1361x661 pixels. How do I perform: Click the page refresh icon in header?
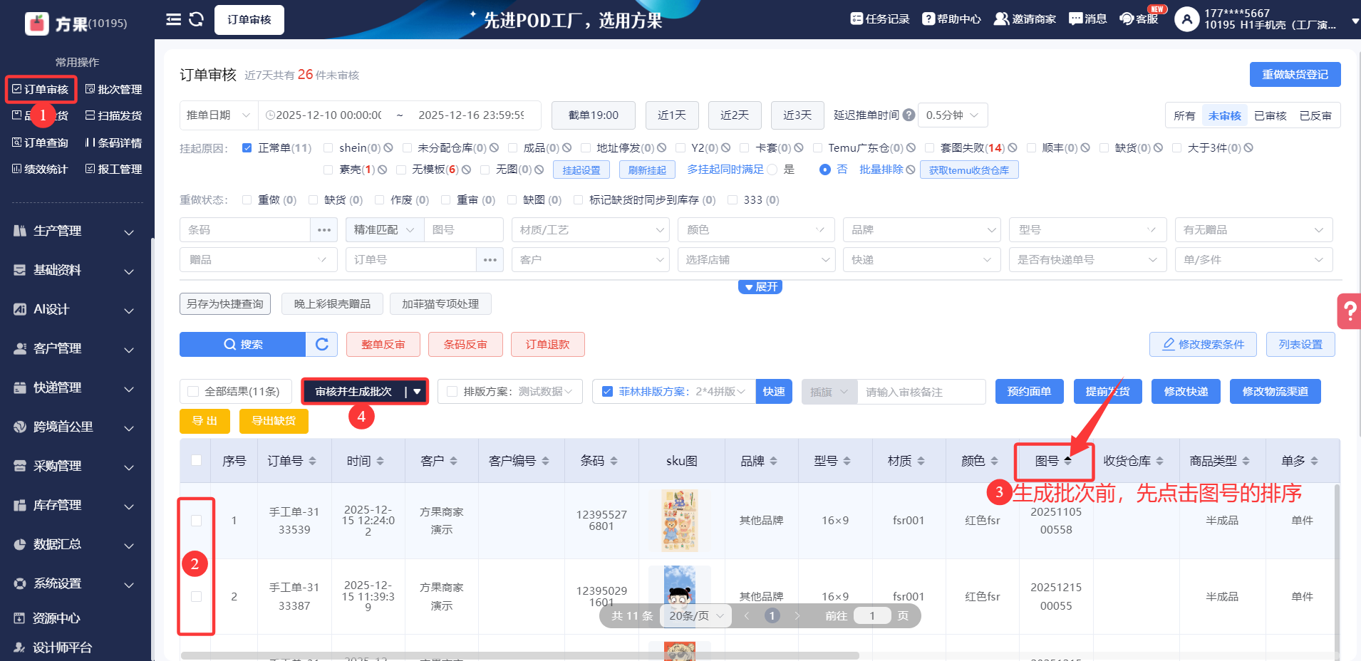196,19
